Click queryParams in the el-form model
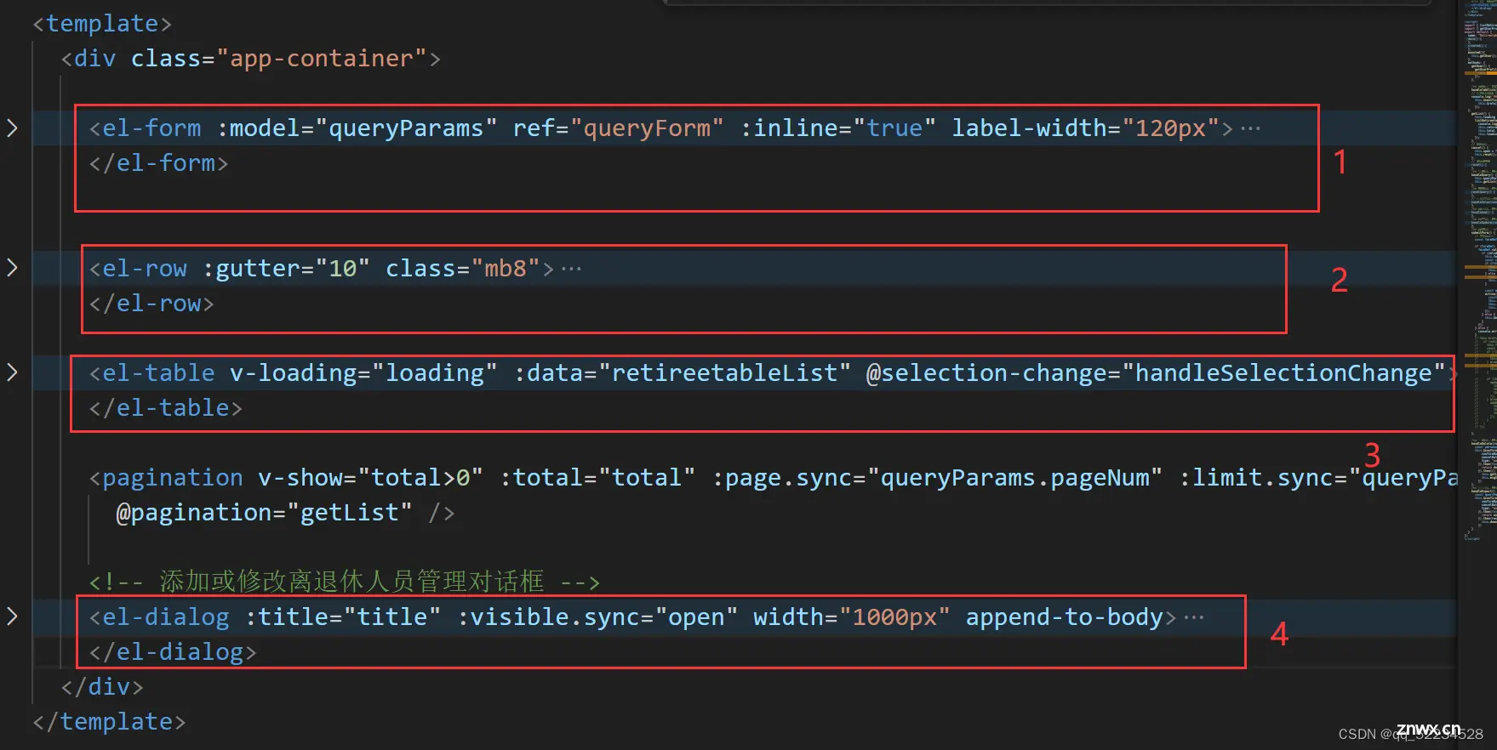The width and height of the screenshot is (1497, 750). (406, 128)
